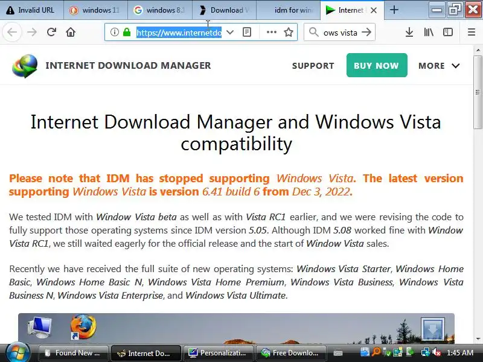483x362 pixels.
Task: Show the 1:45 AM system clock
Action: 459,353
